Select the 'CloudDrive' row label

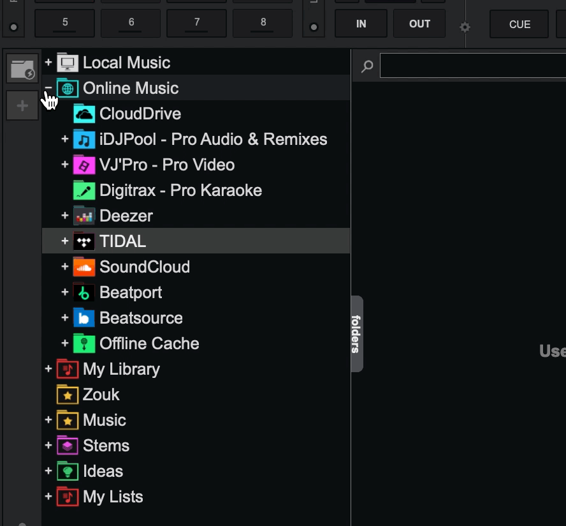pyautogui.click(x=140, y=114)
